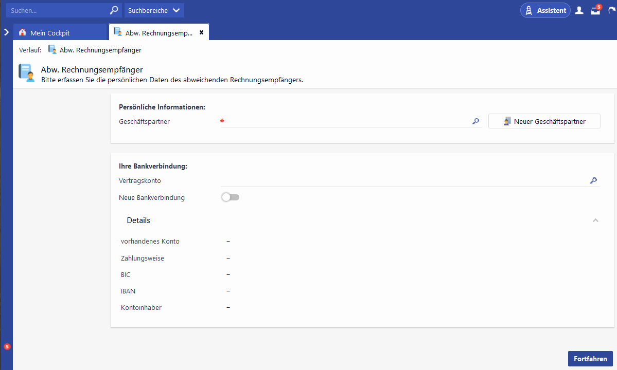This screenshot has width=617, height=370.
Task: Close the Abw. Rechnungsempfänger tab
Action: coord(201,32)
